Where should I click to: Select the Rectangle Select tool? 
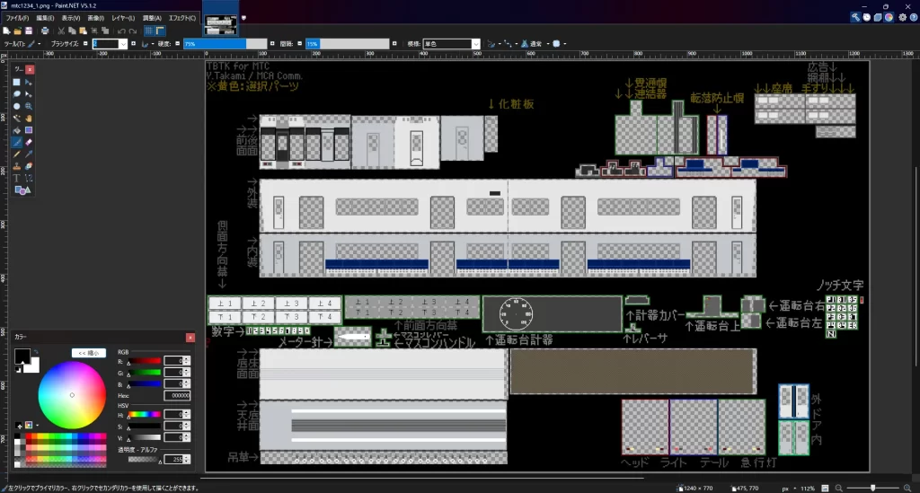click(16, 82)
